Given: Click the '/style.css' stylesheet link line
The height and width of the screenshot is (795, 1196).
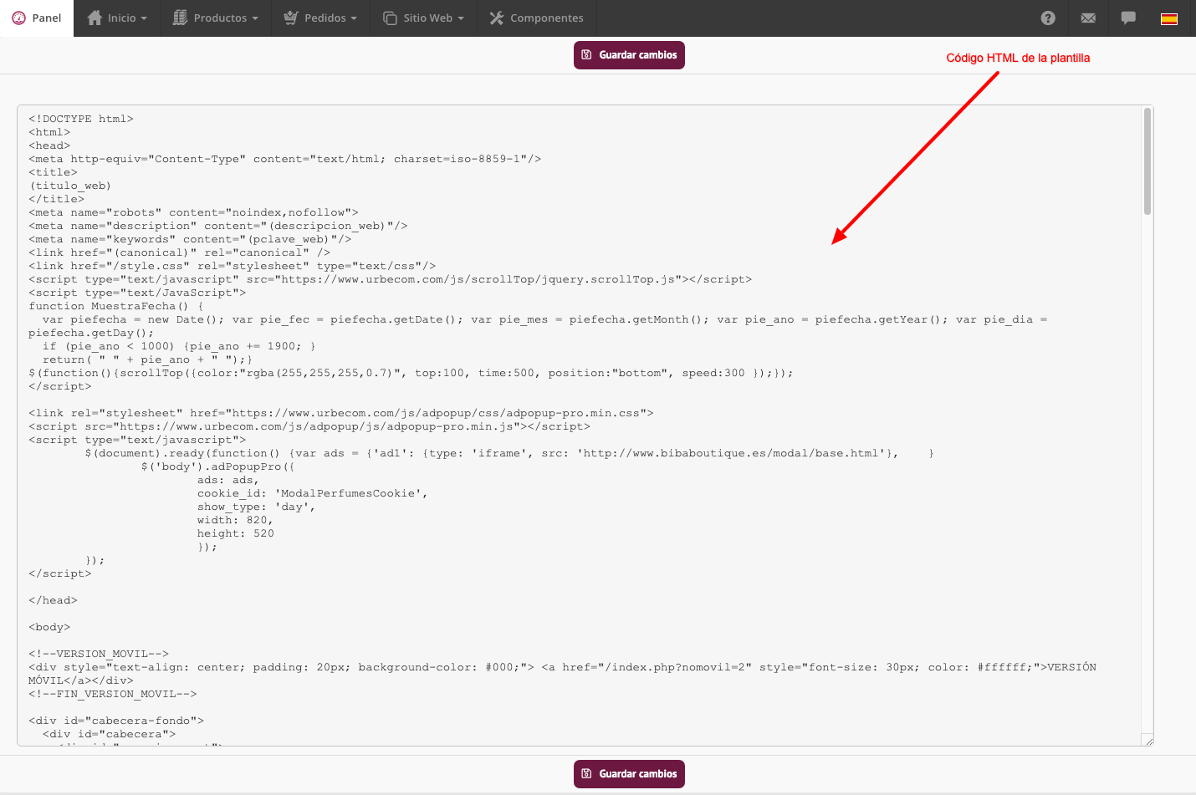Looking at the screenshot, I should coord(233,266).
